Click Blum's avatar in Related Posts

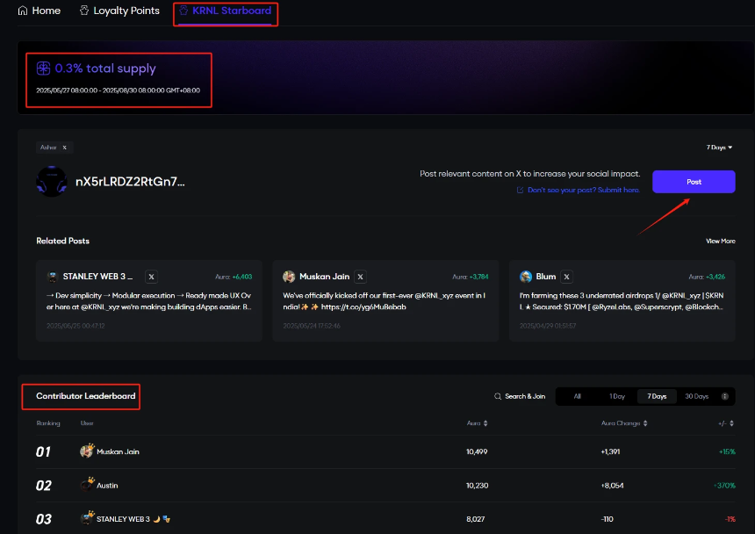526,276
